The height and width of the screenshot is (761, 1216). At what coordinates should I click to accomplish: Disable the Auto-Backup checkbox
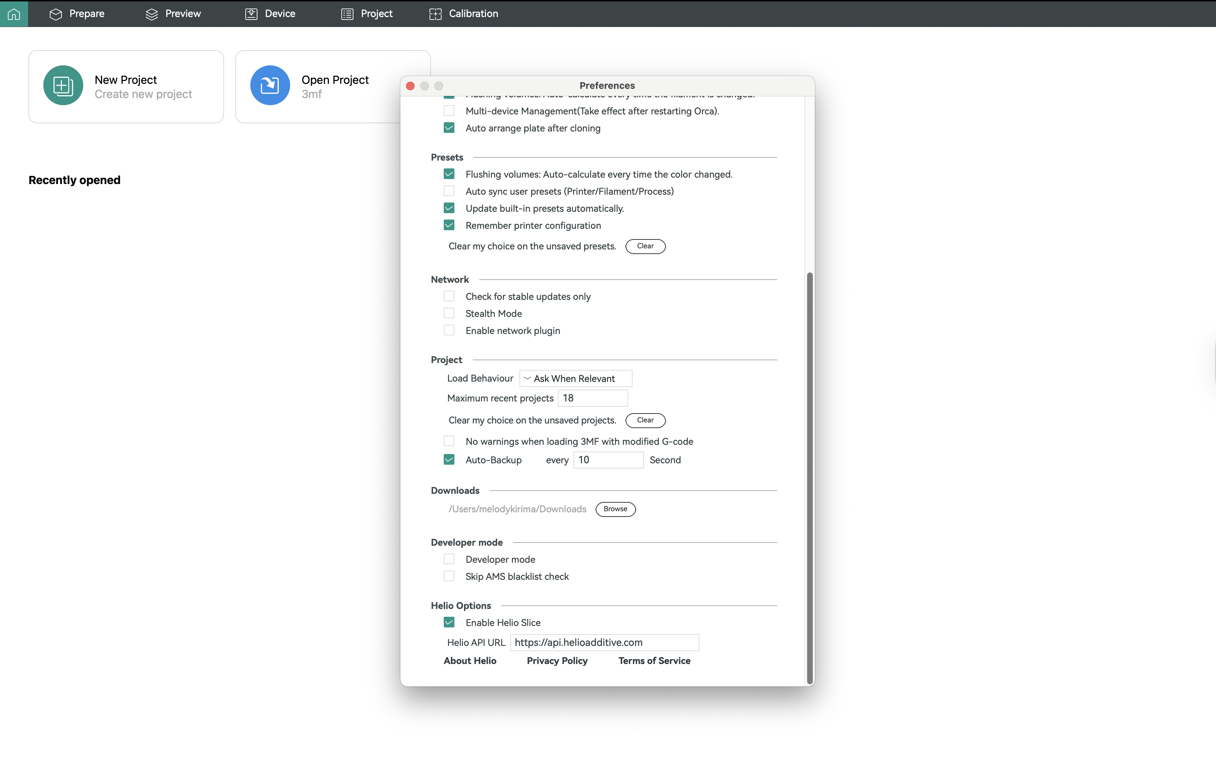pos(449,460)
